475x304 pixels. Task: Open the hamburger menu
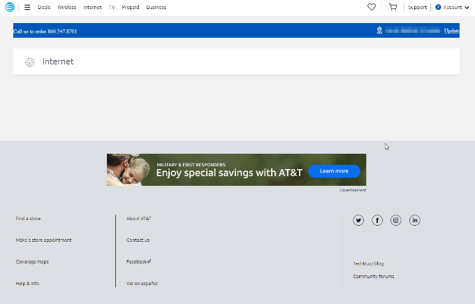click(x=27, y=7)
